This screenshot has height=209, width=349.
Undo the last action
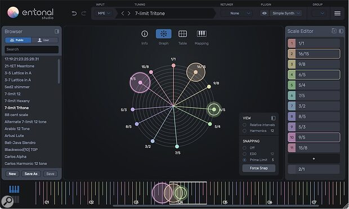(74, 13)
